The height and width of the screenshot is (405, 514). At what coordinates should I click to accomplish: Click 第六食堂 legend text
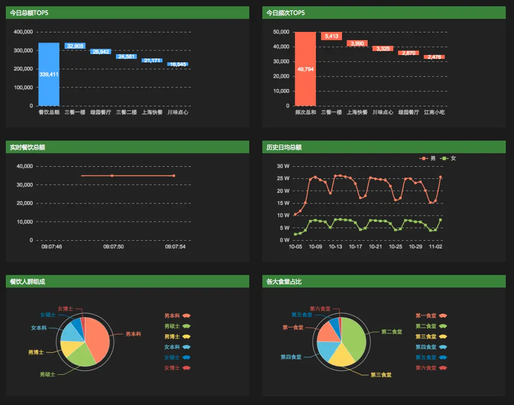426,368
